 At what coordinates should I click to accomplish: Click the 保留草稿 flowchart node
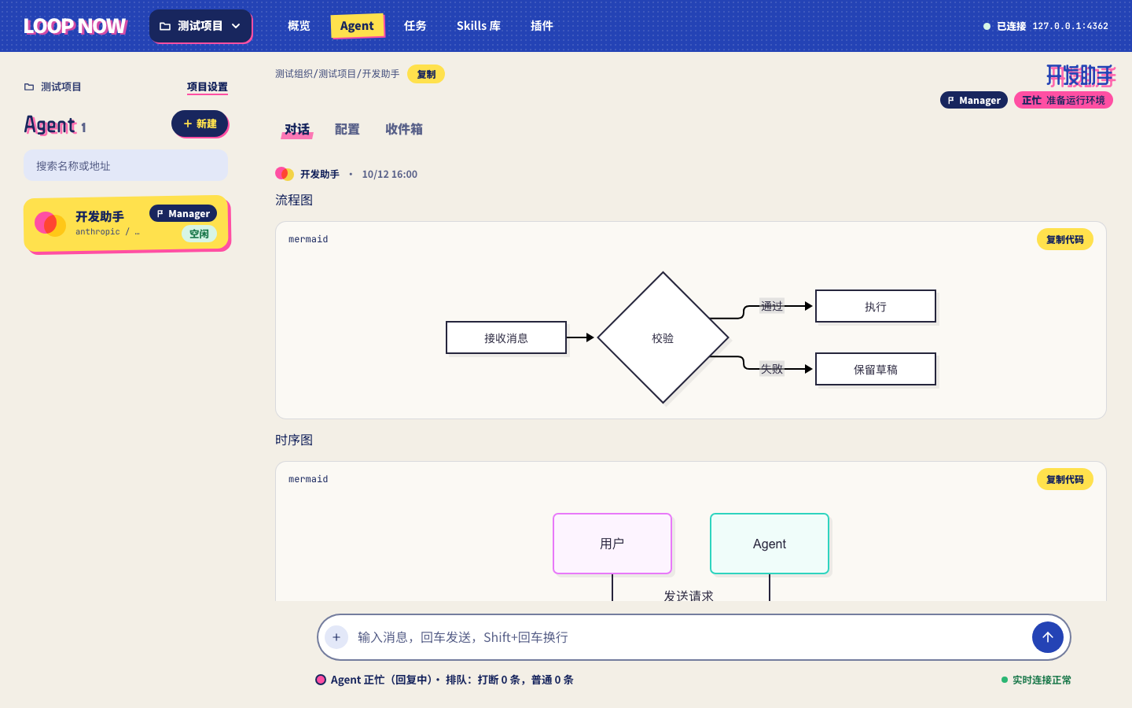coord(876,369)
